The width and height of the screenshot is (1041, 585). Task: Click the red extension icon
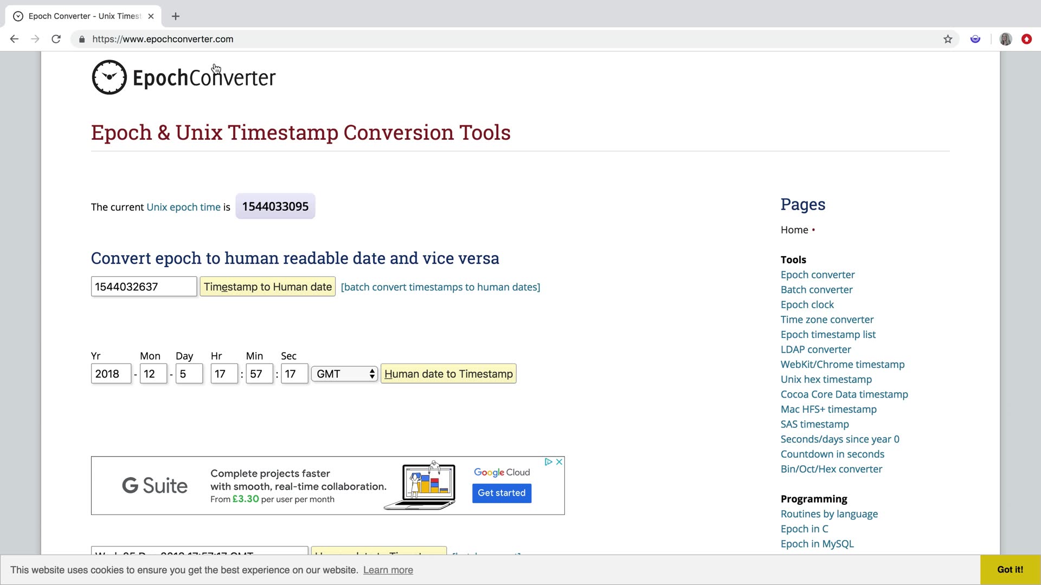pos(1026,39)
